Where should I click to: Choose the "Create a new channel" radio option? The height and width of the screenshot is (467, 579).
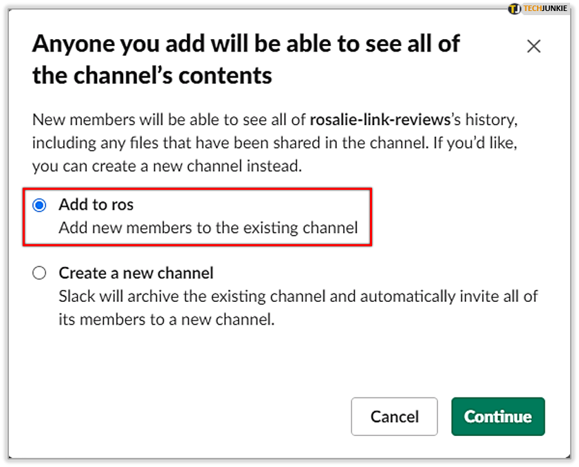pos(39,274)
